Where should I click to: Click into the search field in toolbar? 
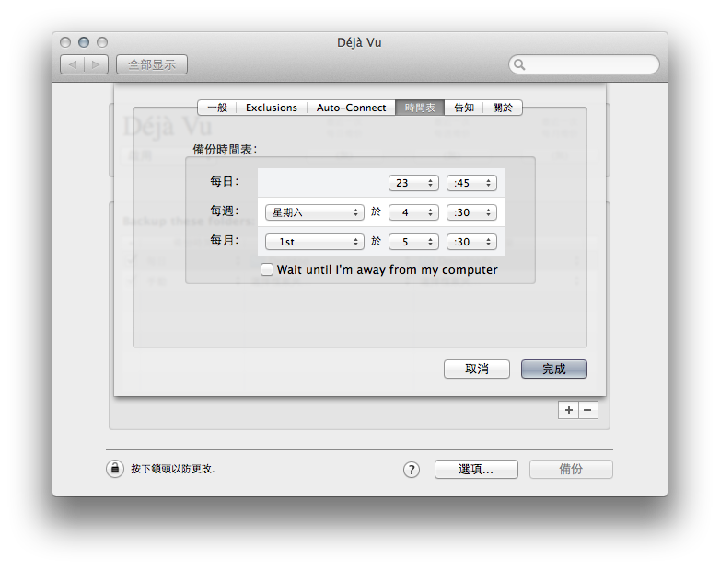coord(584,64)
